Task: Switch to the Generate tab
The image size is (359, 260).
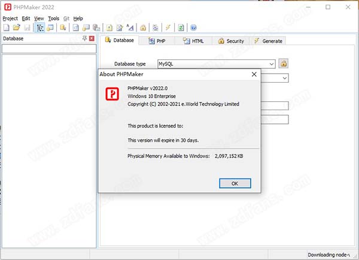Action: [268, 41]
